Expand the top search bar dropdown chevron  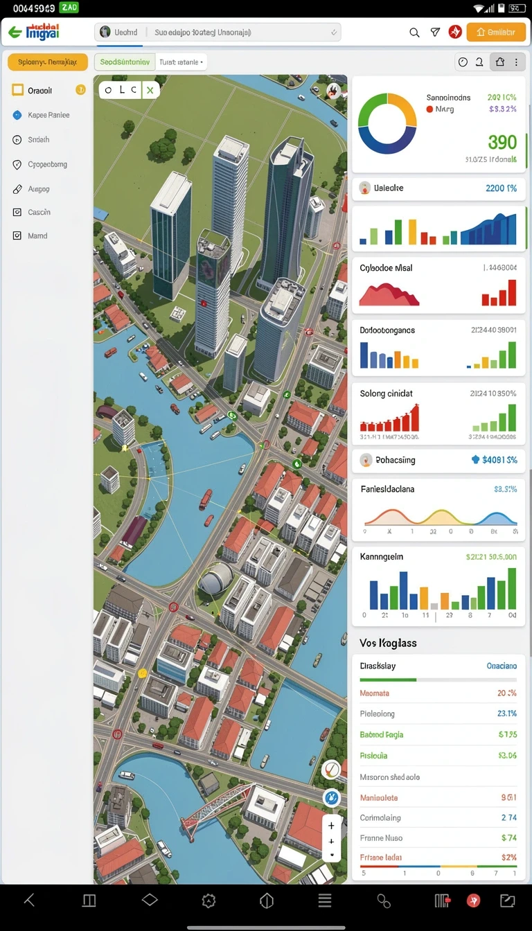[335, 33]
